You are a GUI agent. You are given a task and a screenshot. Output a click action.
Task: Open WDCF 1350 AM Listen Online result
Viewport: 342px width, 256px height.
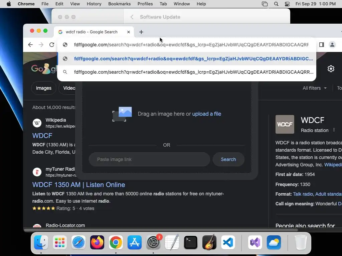pyautogui.click(x=79, y=185)
